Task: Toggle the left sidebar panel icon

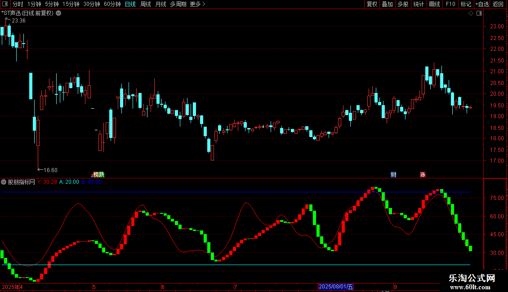Action: pyautogui.click(x=5, y=4)
